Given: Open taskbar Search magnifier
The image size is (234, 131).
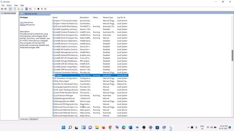Looking at the screenshot, I should tap(70, 127).
